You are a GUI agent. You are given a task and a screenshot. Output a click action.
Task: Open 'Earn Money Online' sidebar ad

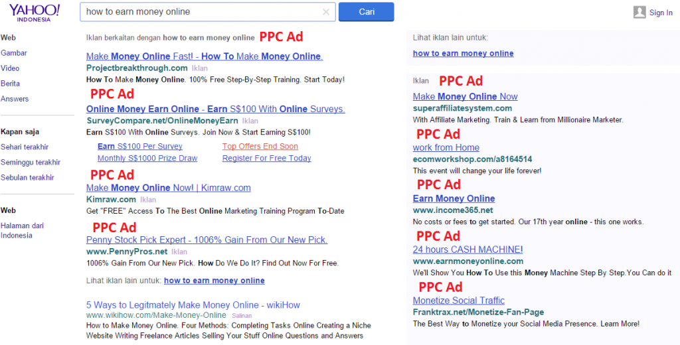tap(454, 198)
